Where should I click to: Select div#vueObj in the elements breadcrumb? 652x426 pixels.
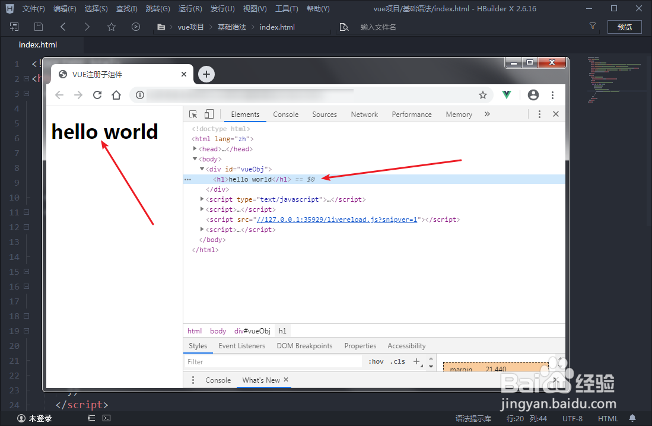click(252, 330)
